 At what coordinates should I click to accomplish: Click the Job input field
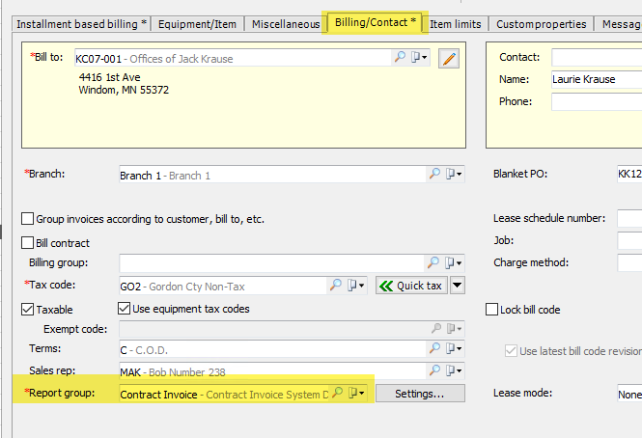tap(629, 240)
